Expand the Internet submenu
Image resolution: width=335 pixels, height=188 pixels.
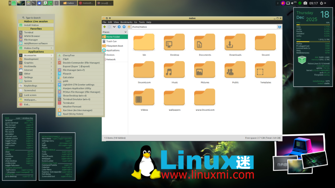click(x=36, y=70)
